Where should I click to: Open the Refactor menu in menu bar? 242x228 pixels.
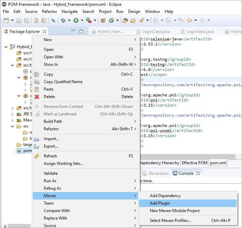pyautogui.click(x=49, y=12)
